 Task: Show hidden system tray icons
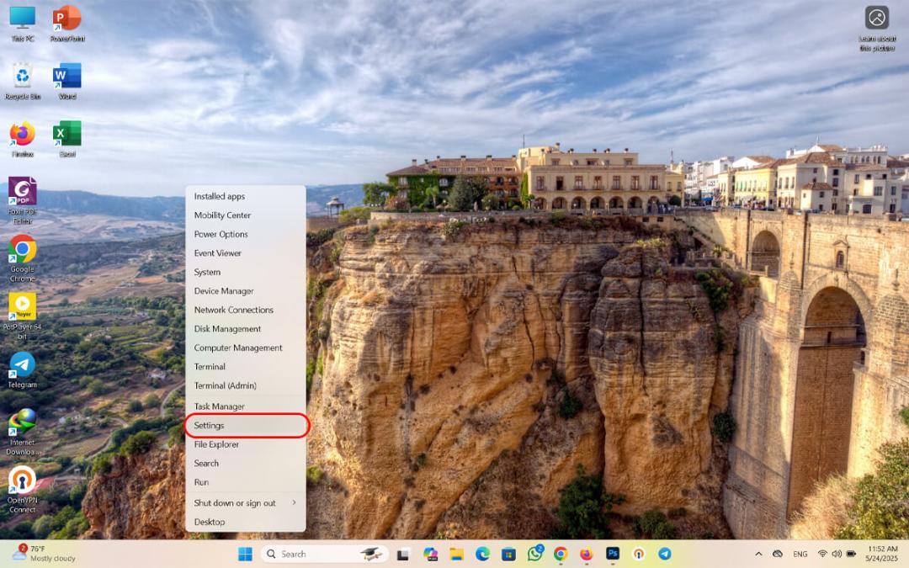pos(758,554)
